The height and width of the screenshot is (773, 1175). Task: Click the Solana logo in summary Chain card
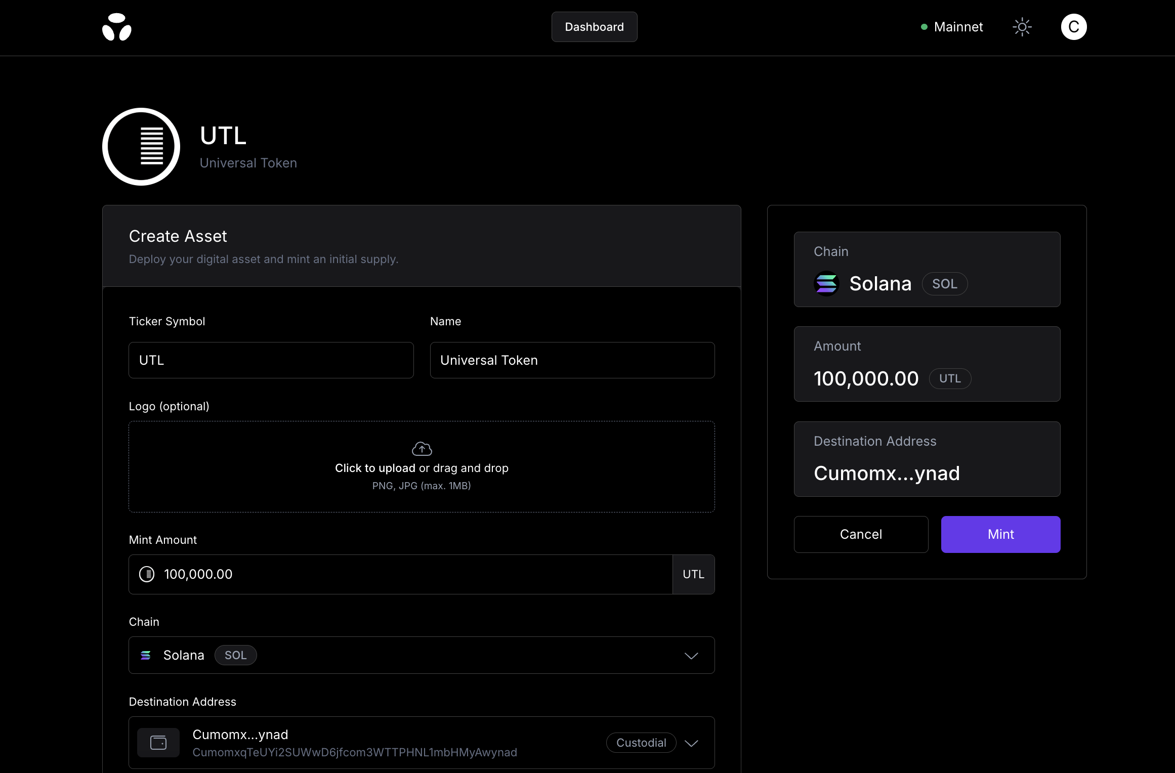(x=826, y=284)
